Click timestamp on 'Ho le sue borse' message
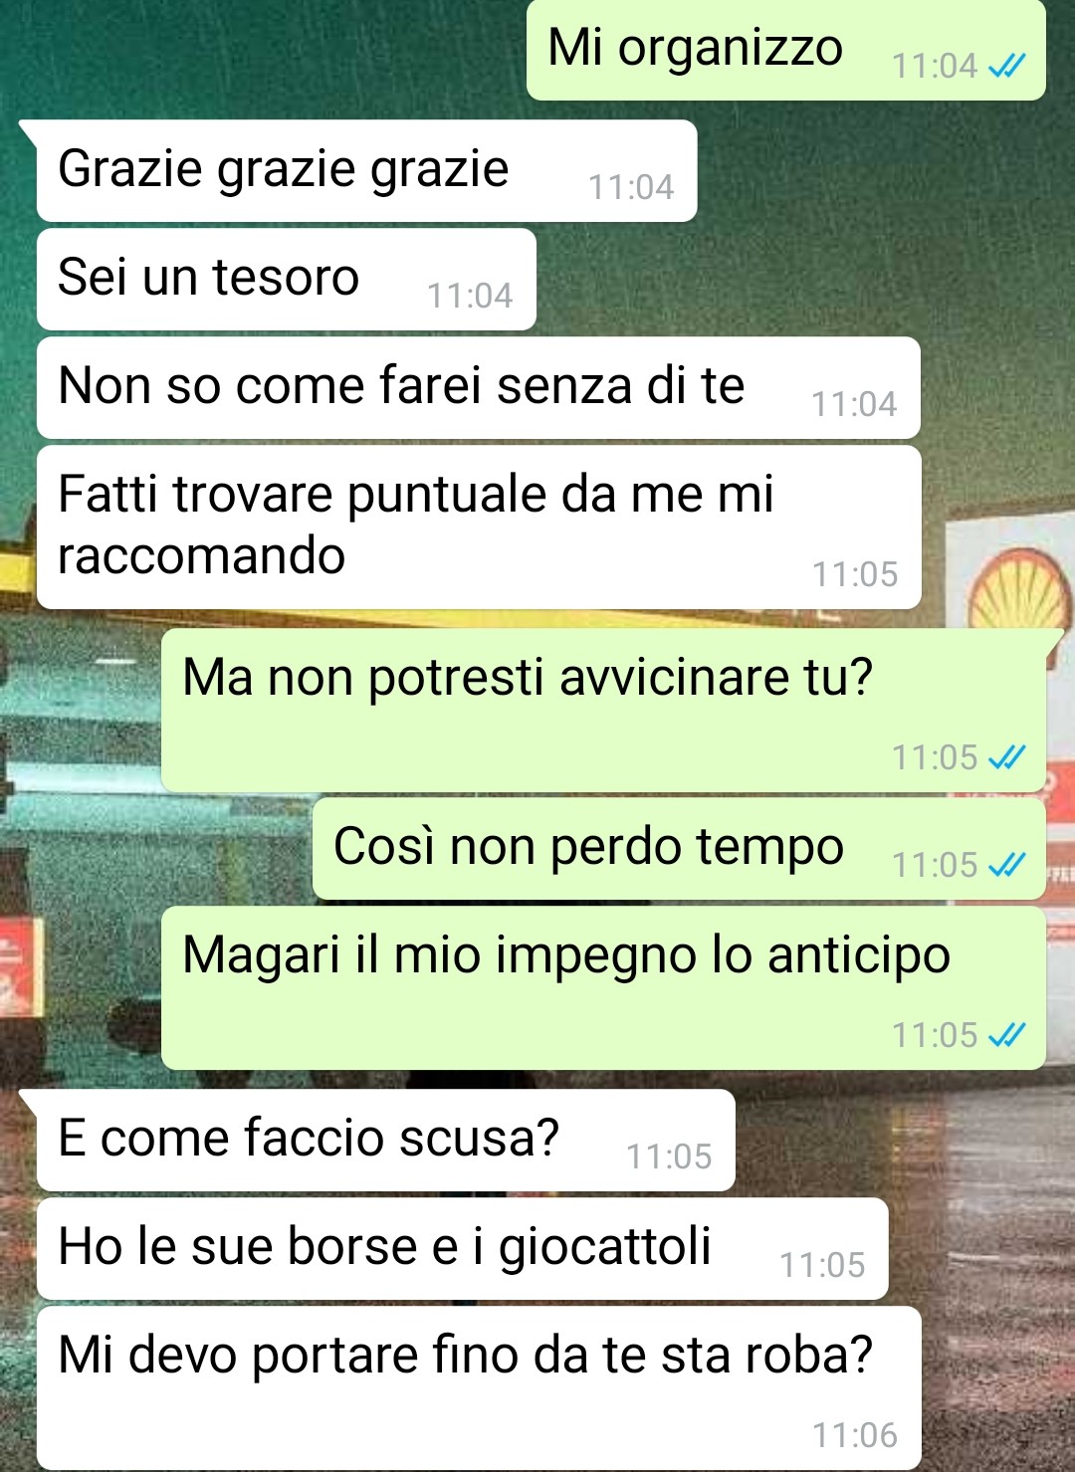Screen dimensions: 1075x1472 coord(822,1265)
